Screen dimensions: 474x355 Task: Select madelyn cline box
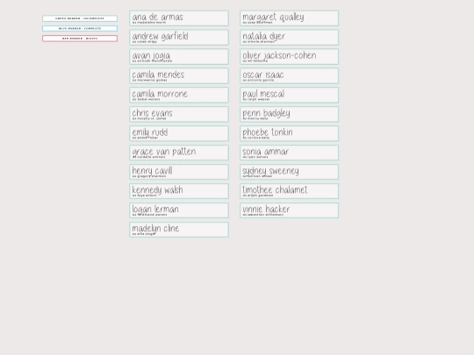[x=179, y=230]
